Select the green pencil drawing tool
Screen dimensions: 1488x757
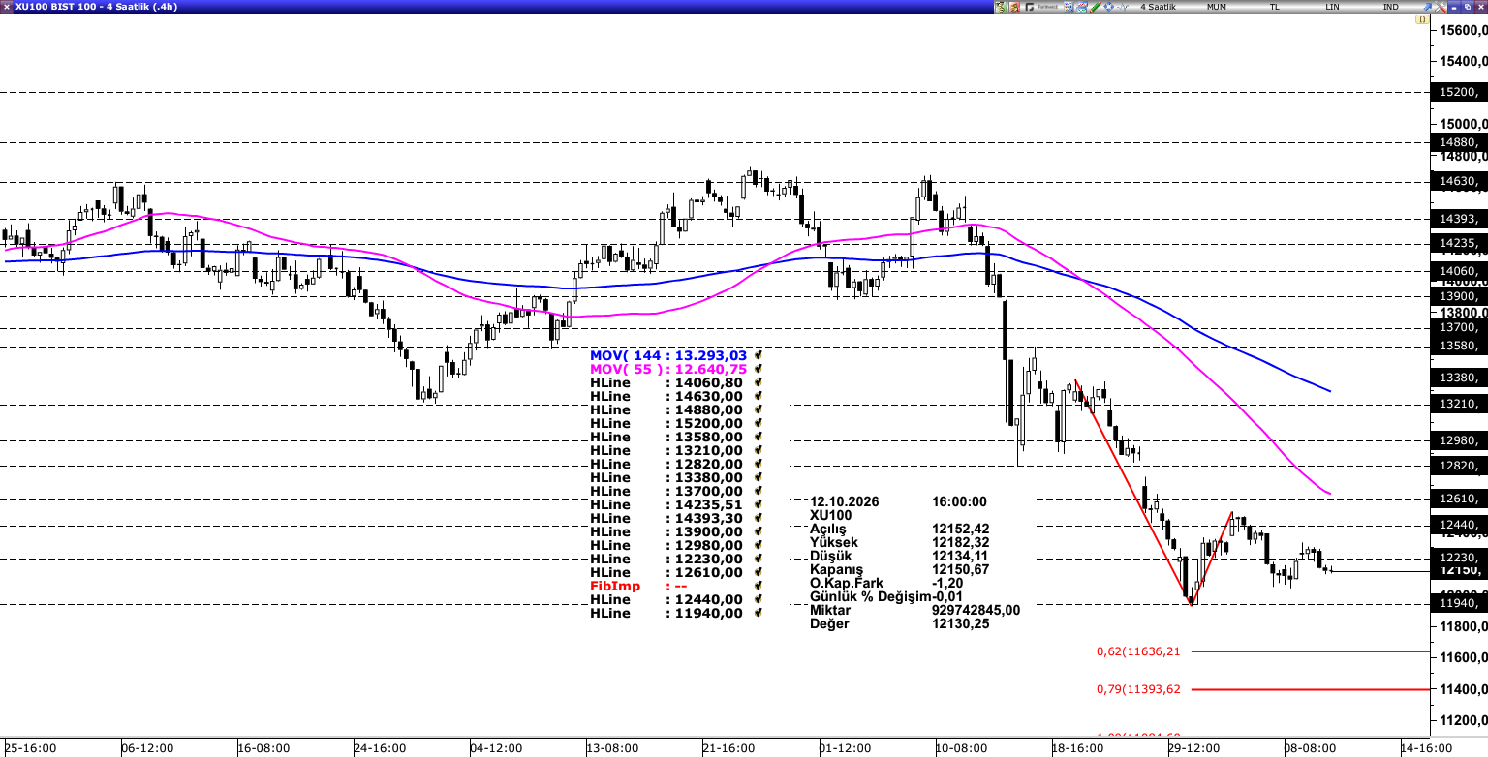coord(1095,7)
